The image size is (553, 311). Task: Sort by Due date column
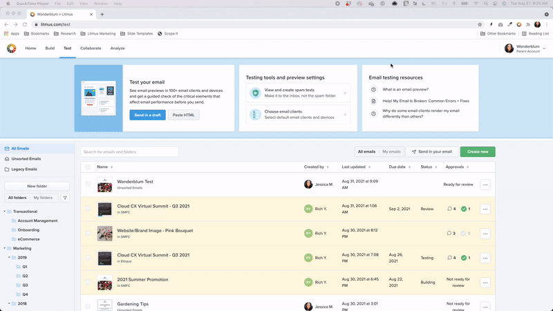400,167
